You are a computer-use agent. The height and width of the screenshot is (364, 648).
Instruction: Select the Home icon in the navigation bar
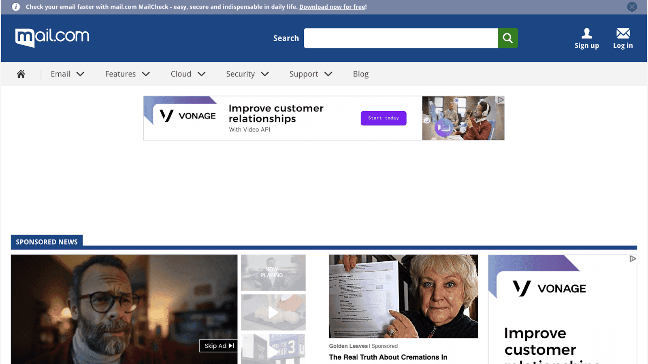click(21, 74)
